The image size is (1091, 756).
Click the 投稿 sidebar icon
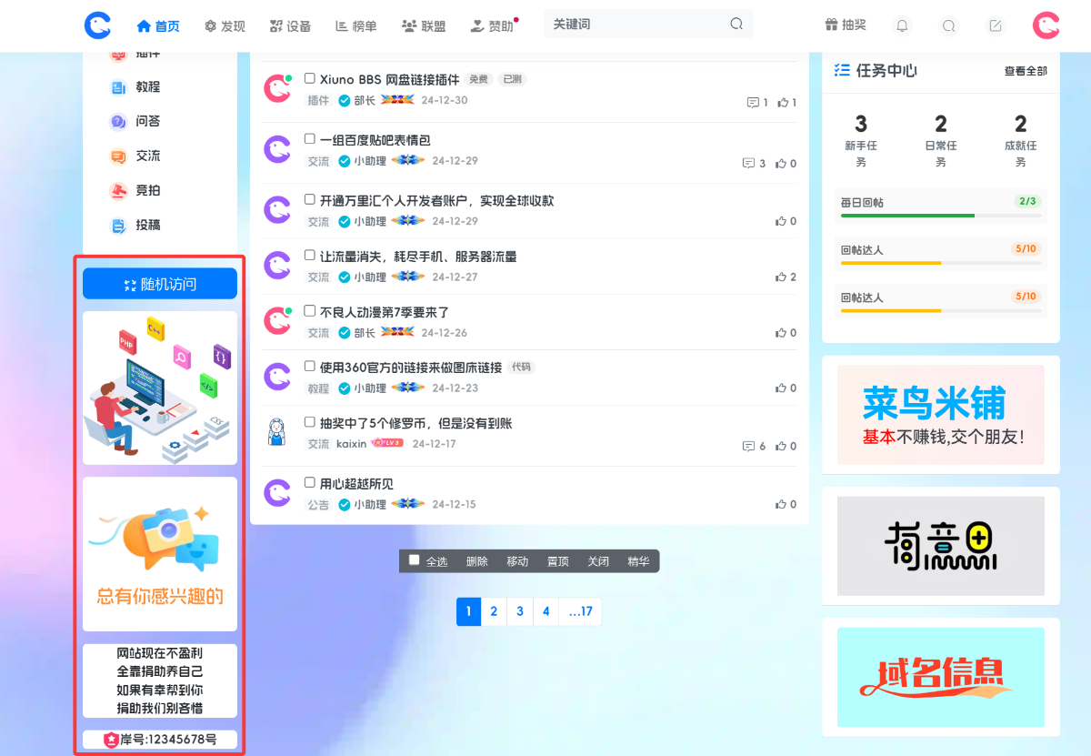[118, 225]
